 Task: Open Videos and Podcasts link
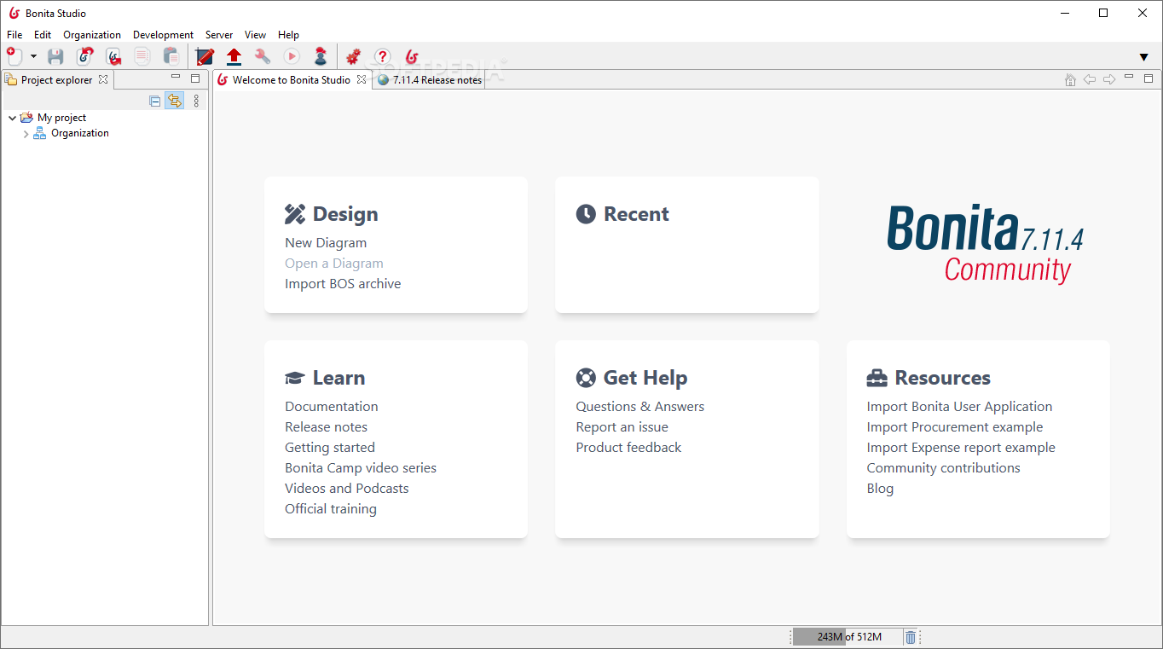(x=347, y=489)
